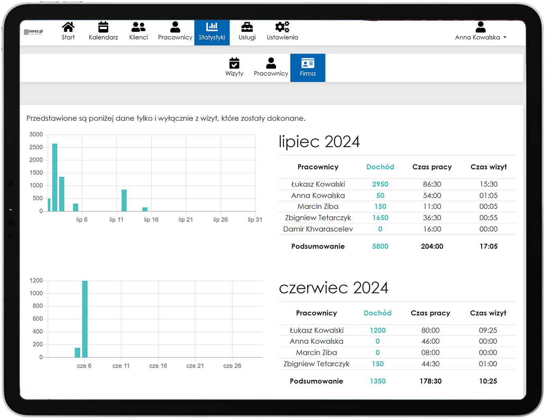Click the Dochód header in czerwiec table
This screenshot has height=420, width=546.
click(377, 313)
